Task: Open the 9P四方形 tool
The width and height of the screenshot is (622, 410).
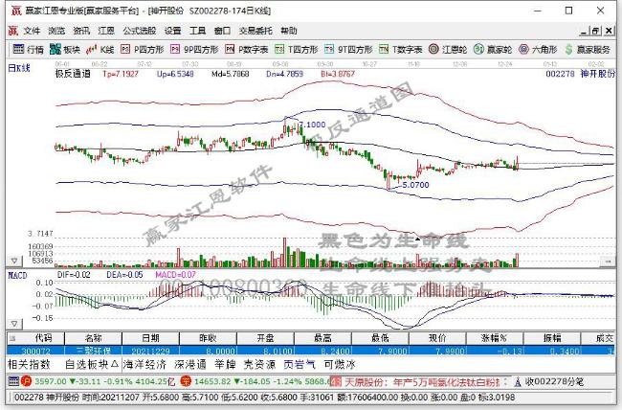Action: click(x=194, y=49)
